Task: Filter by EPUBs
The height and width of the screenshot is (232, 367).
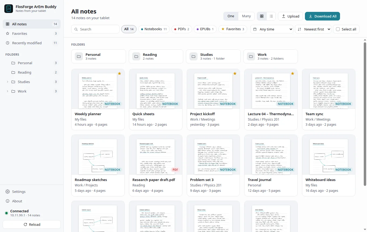Action: coord(205,29)
